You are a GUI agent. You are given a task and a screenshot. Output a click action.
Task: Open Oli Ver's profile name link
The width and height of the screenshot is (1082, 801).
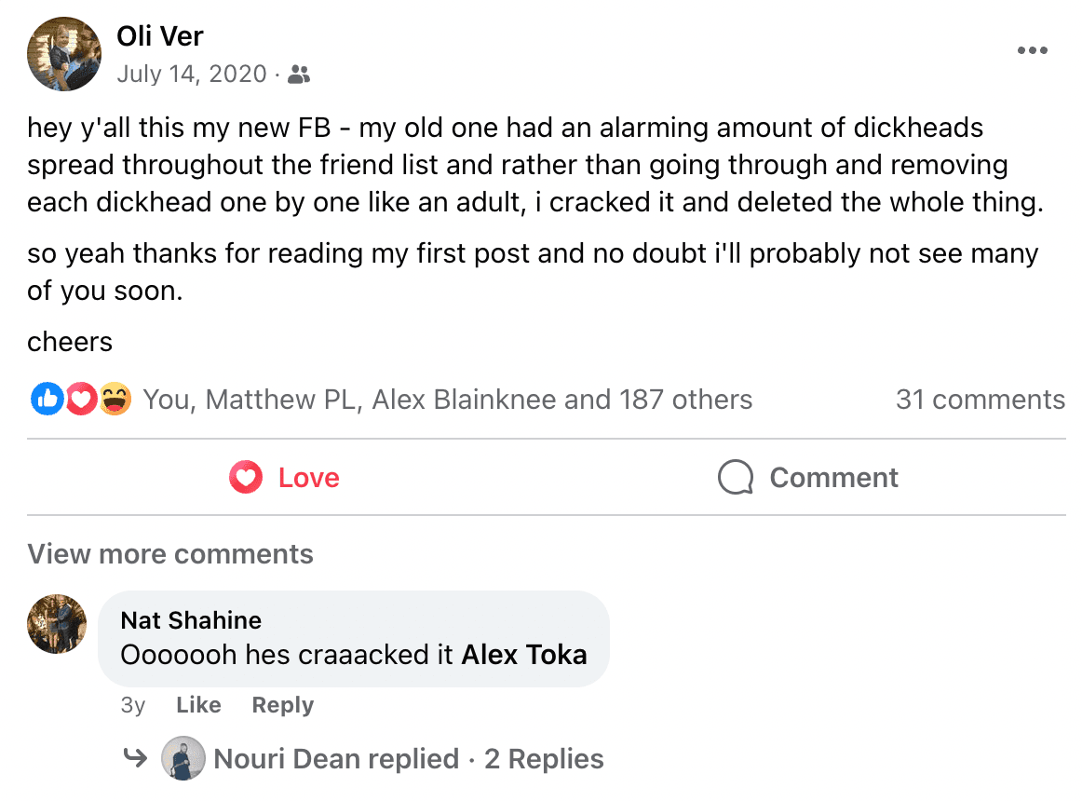160,36
